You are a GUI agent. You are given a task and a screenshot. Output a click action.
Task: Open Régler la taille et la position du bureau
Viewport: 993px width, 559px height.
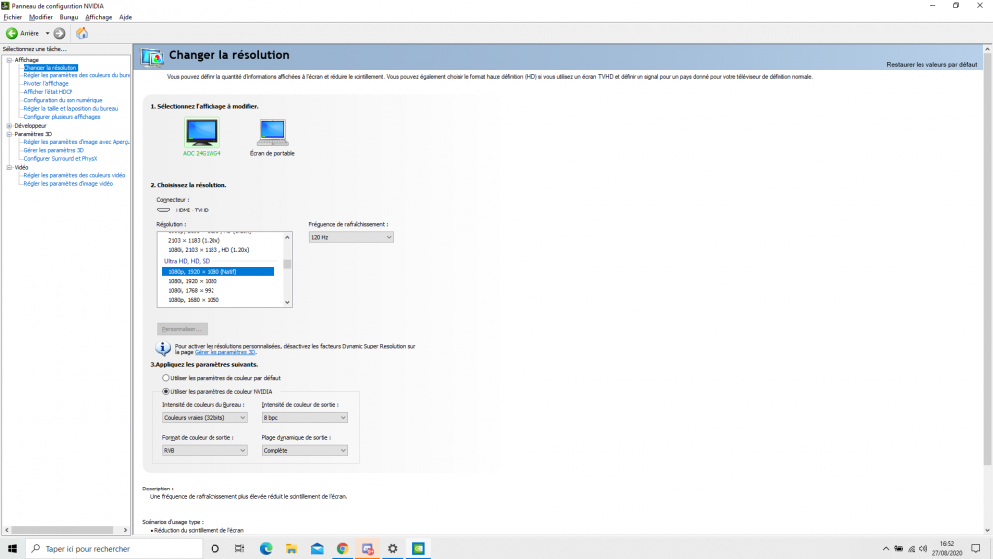click(x=71, y=108)
